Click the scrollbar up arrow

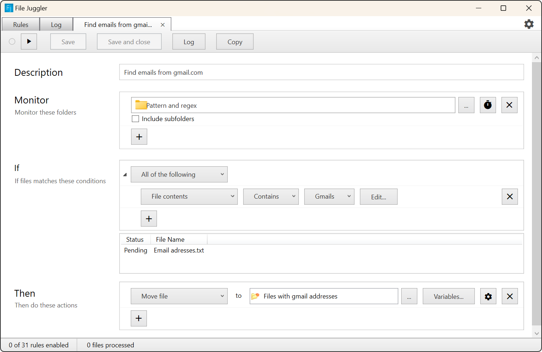click(x=537, y=57)
